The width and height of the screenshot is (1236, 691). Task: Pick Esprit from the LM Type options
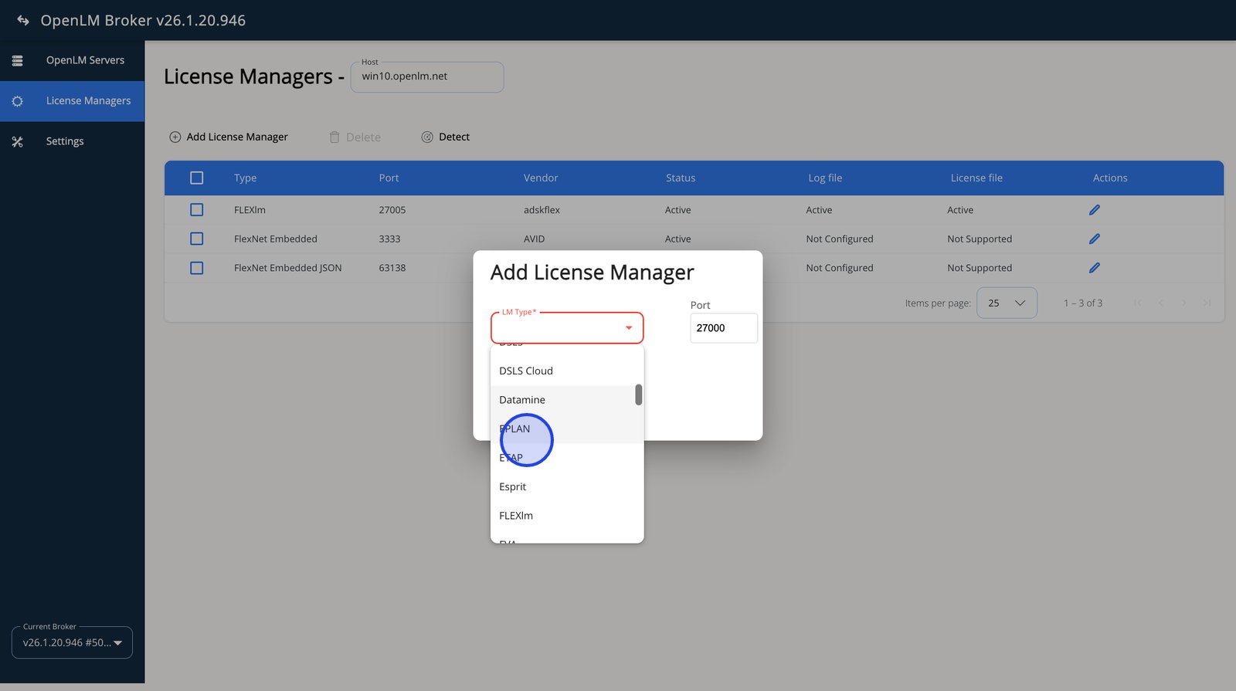tap(513, 487)
